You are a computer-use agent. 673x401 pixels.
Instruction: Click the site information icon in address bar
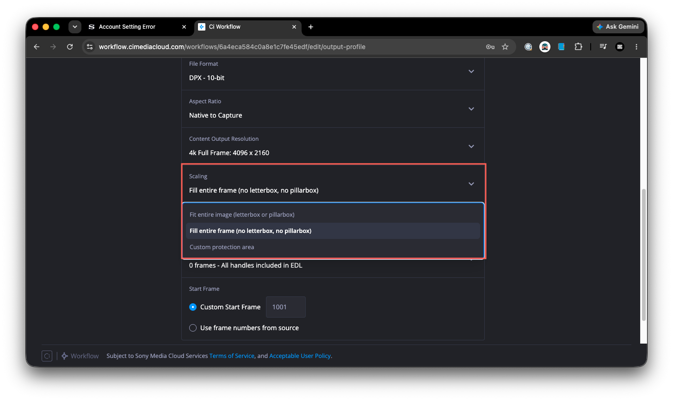(x=90, y=47)
